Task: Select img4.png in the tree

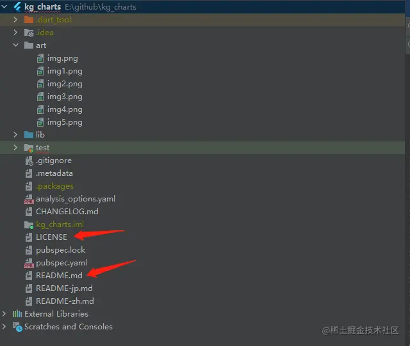Action: 65,109
